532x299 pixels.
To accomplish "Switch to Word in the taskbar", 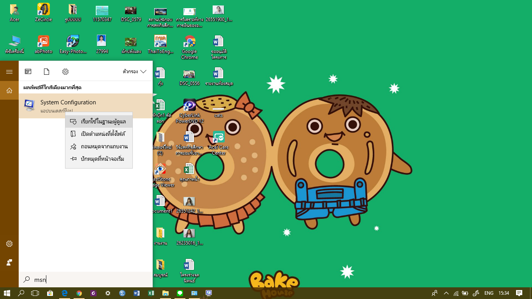I will tap(137, 293).
